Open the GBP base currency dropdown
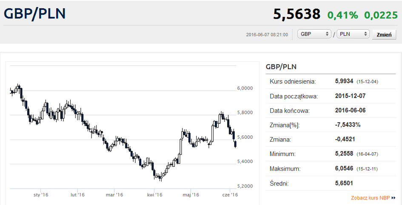 pos(314,34)
